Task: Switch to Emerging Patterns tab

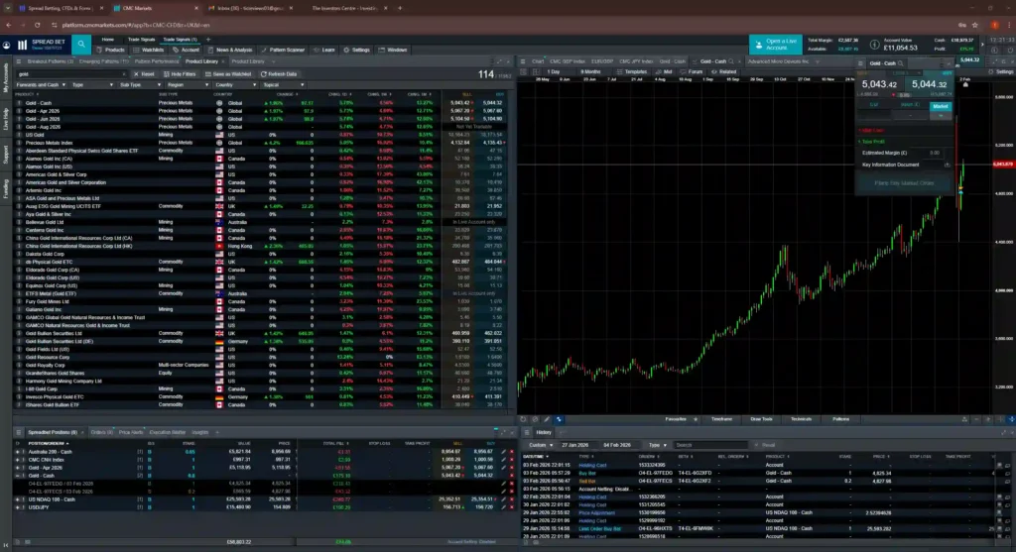Action: (x=103, y=61)
